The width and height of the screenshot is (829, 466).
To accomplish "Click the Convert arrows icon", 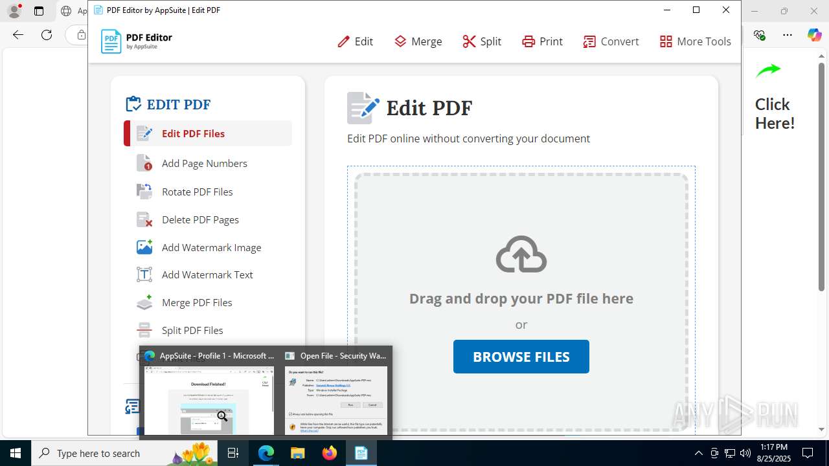I will pos(589,41).
